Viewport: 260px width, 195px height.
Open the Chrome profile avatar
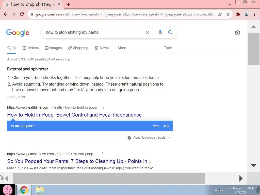pos(246,14)
